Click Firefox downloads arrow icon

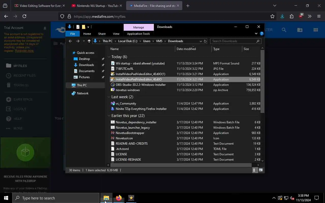(282, 16)
